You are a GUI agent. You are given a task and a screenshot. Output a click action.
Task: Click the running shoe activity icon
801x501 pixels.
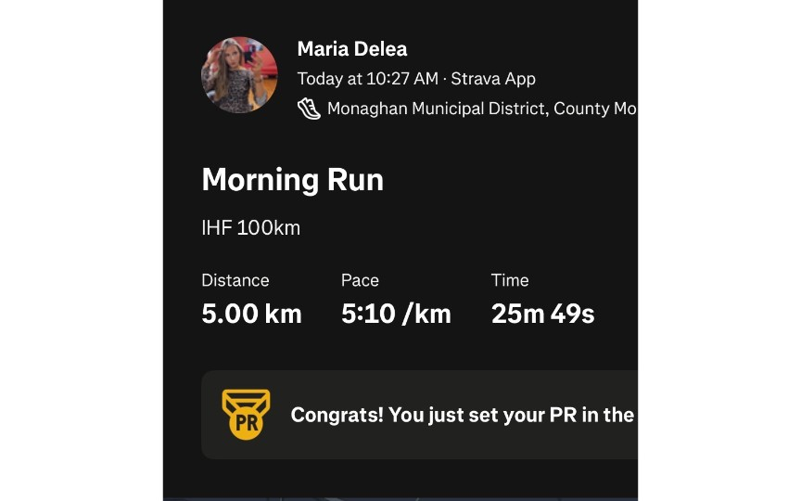click(309, 109)
